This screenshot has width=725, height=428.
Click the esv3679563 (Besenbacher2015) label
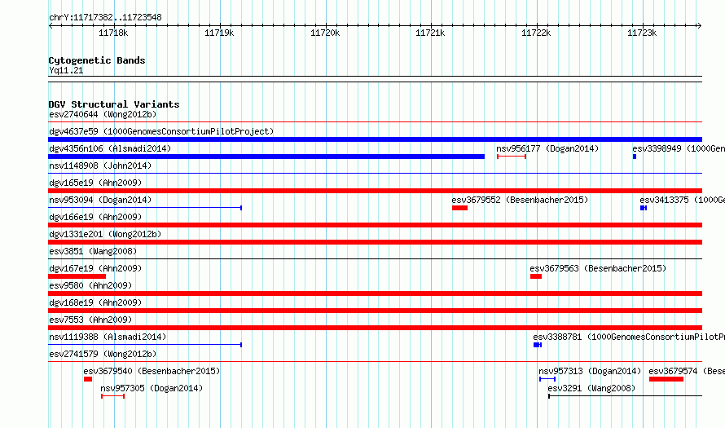point(598,268)
